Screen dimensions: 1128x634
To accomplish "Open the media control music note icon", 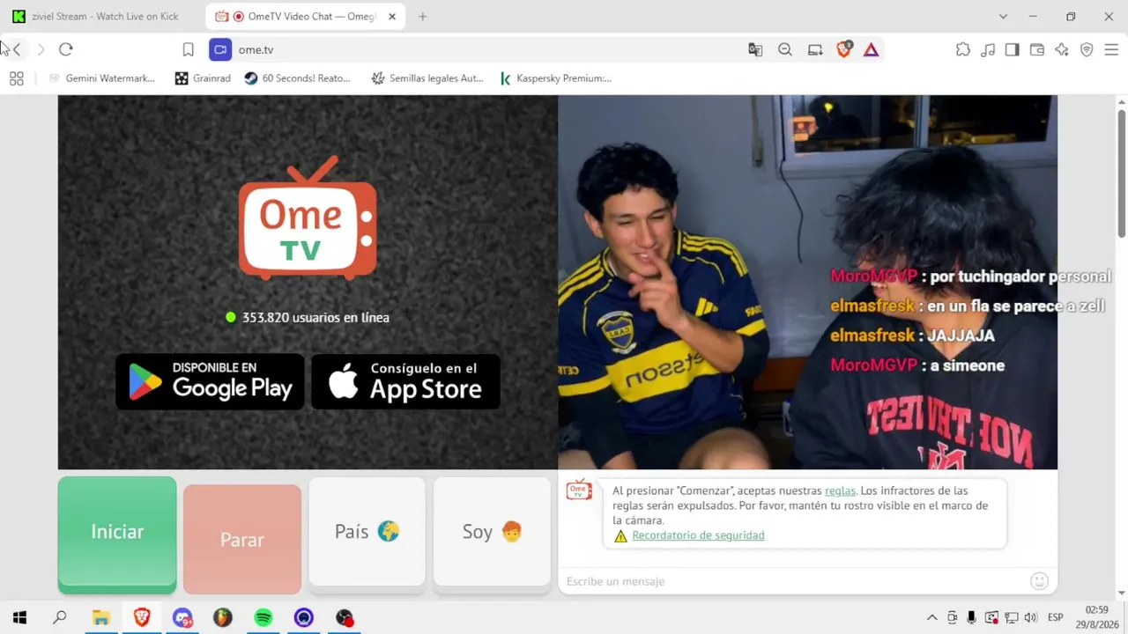I will click(988, 50).
